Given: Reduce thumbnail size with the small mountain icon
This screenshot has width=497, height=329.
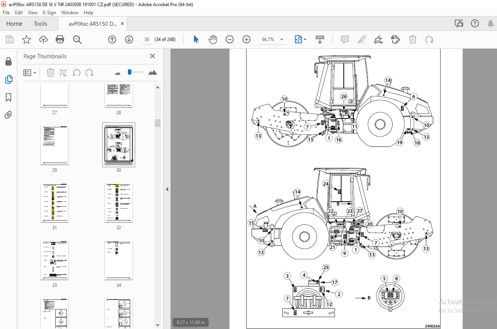Looking at the screenshot, I should pyautogui.click(x=118, y=73).
